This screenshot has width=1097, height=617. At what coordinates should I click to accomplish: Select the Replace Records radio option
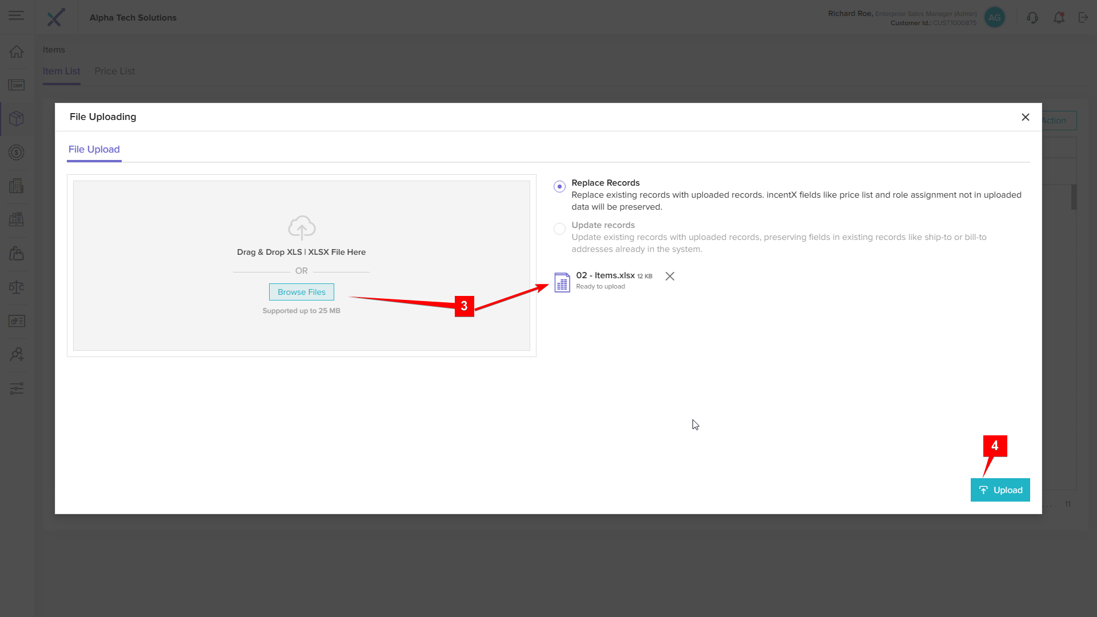pos(559,187)
